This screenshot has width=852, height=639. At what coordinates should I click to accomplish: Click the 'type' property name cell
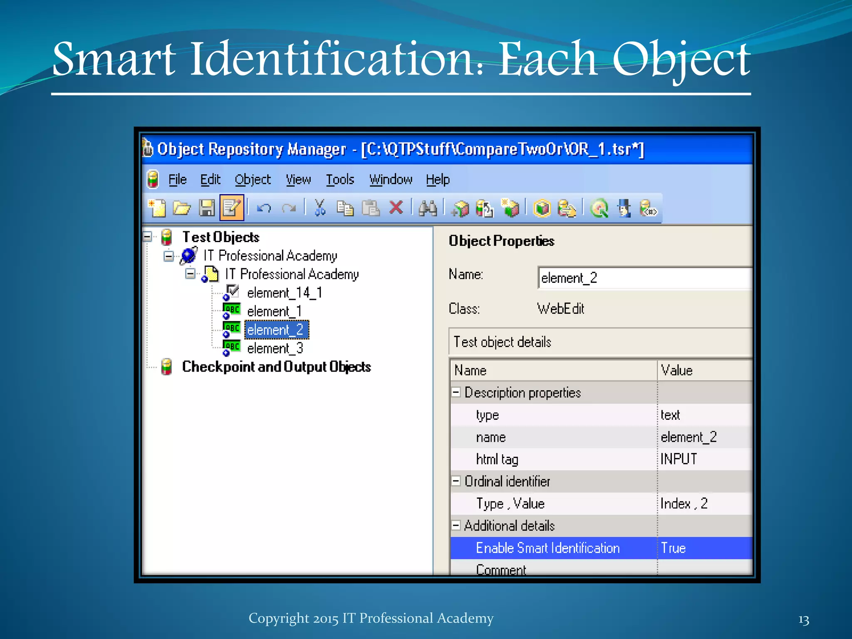pyautogui.click(x=487, y=415)
